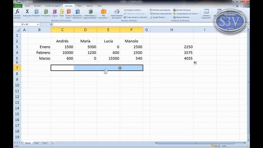This screenshot has width=263, height=148.
Task: Open Matemáticas y trigonométricas functions book
Action: click(91, 14)
